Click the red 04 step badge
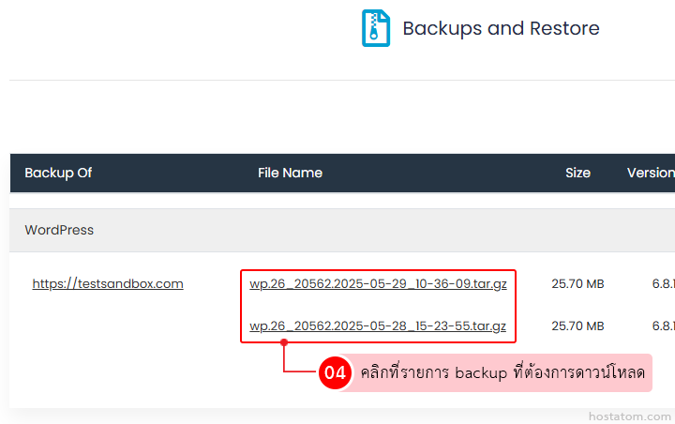Viewport: 675px width, 424px height. pos(335,372)
